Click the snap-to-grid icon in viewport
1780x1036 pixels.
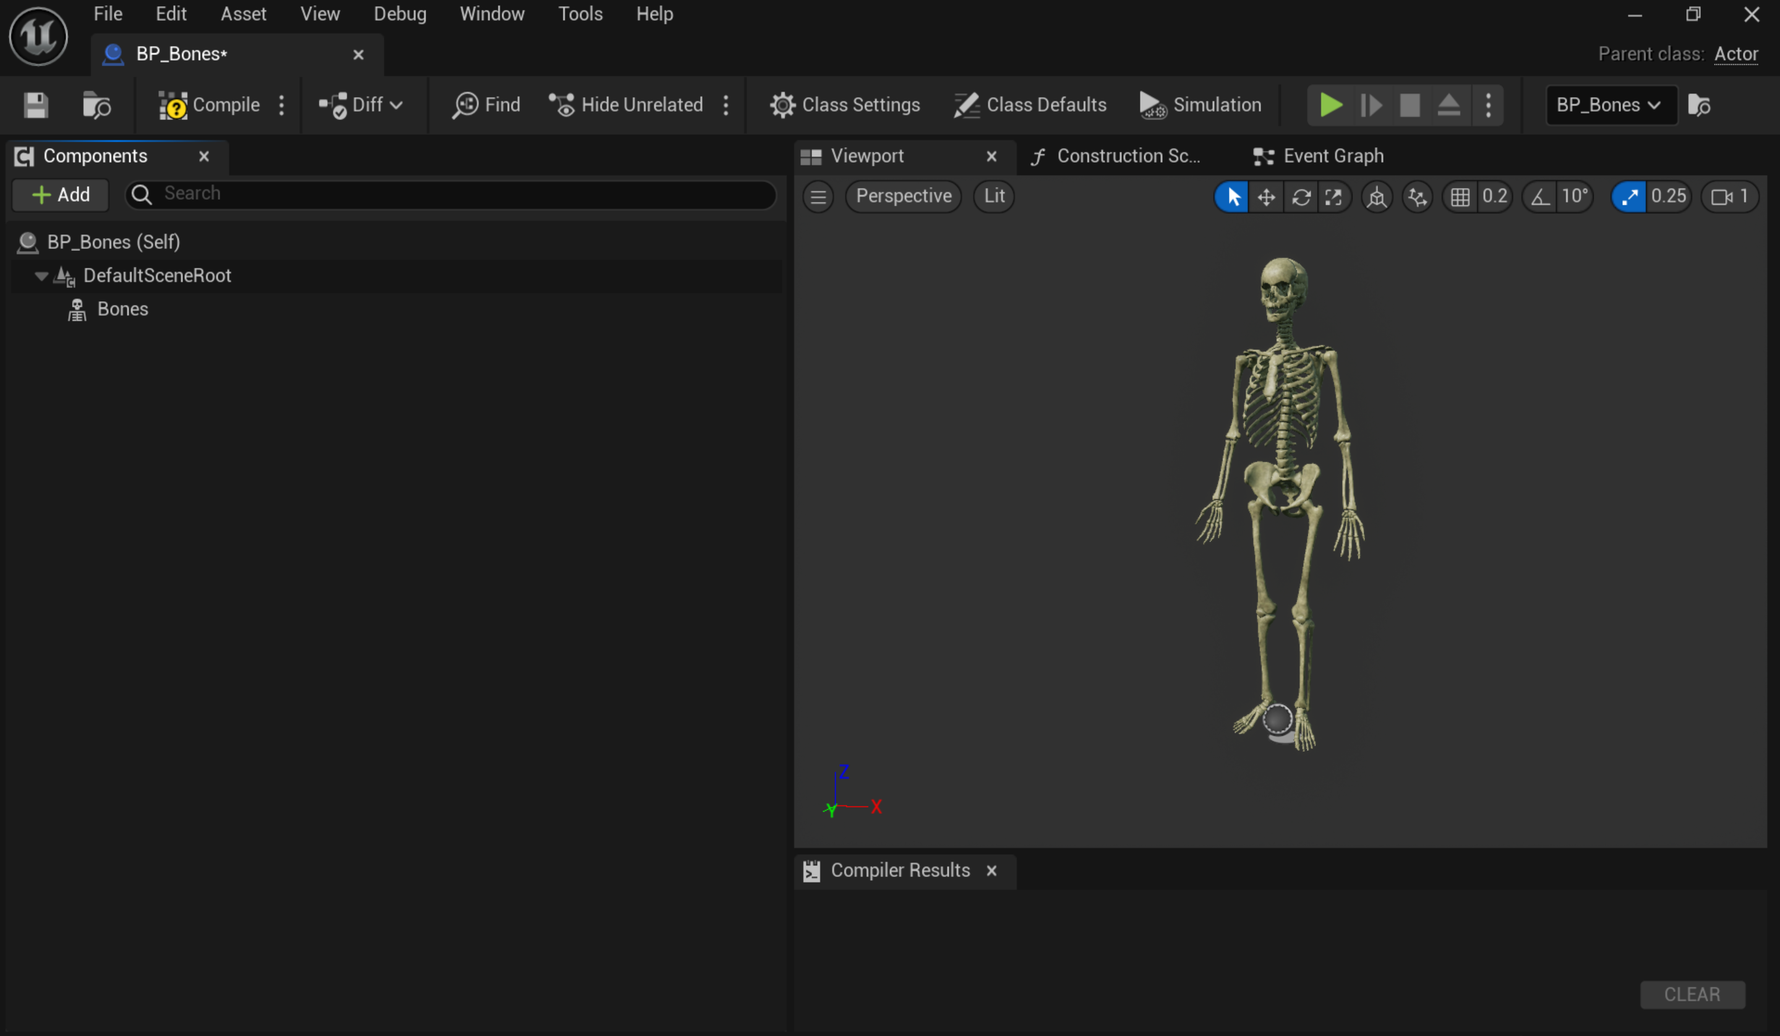[1460, 196]
